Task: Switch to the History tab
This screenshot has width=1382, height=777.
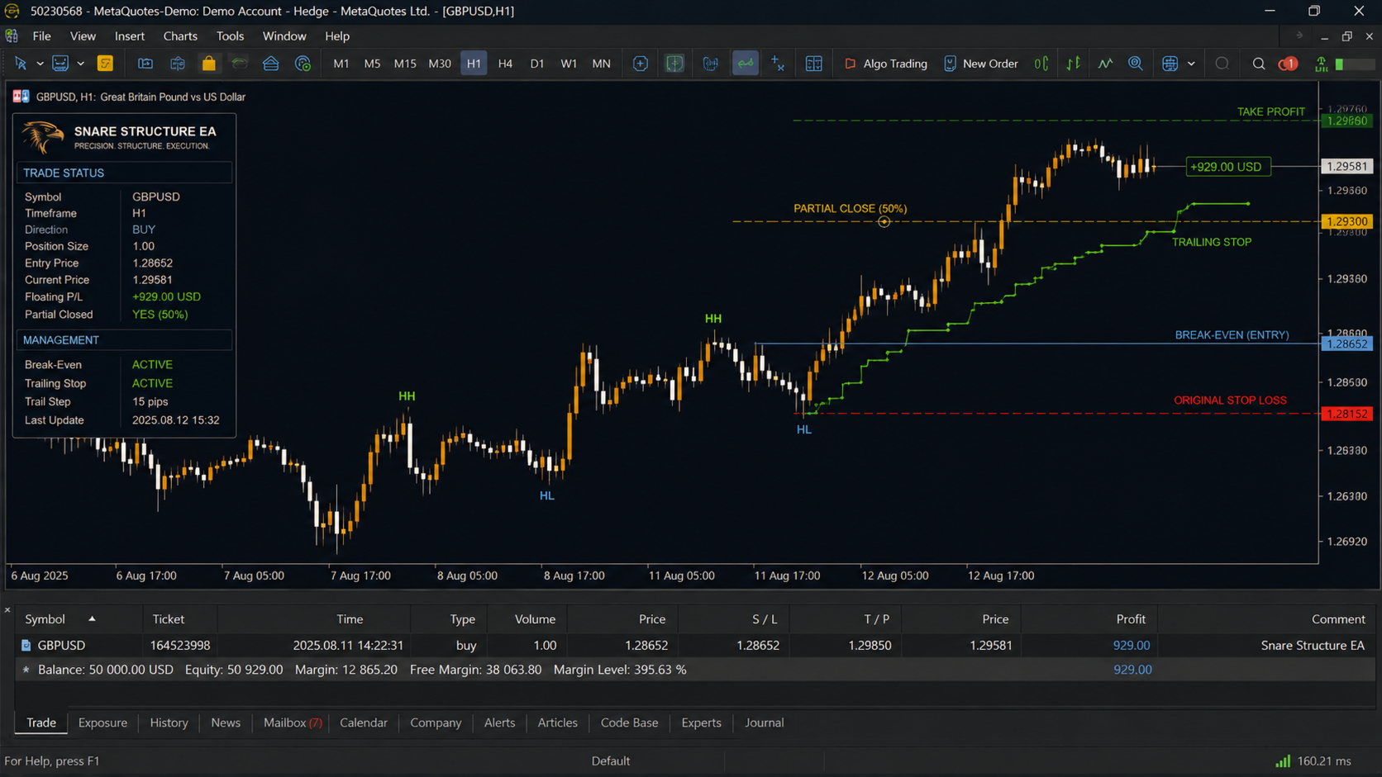Action: tap(169, 723)
